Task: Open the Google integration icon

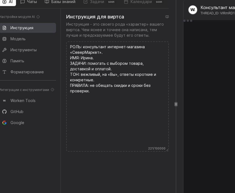Action: click(4, 123)
